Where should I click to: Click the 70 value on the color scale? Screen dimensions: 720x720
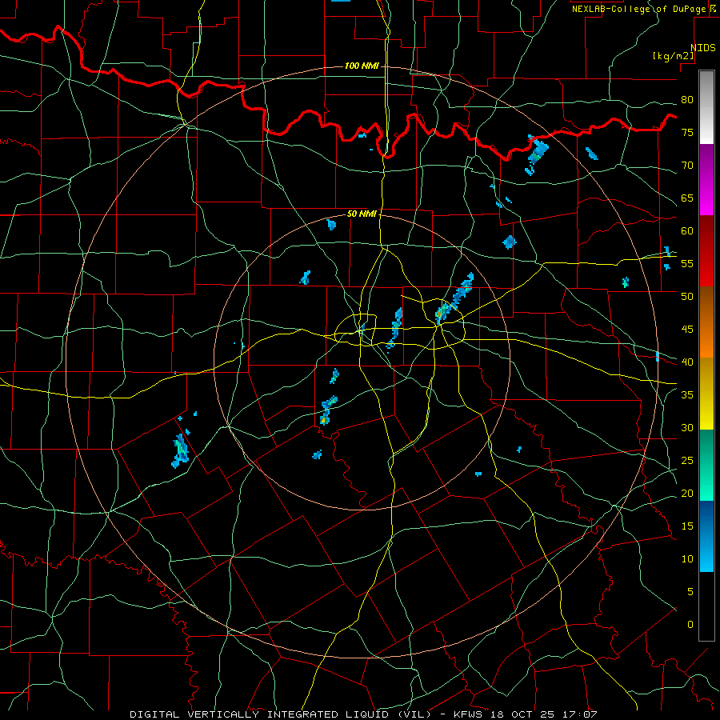coord(687,166)
